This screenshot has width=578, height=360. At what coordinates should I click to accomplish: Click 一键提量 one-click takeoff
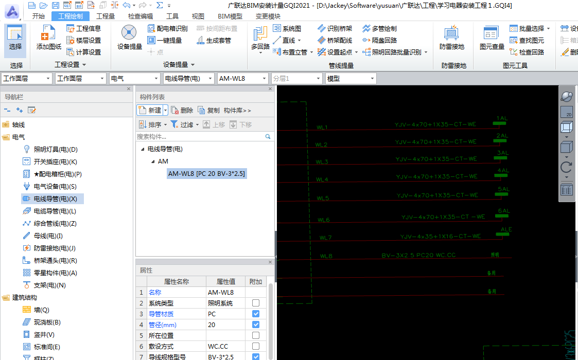pos(164,40)
